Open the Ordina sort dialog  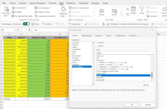click(133, 10)
